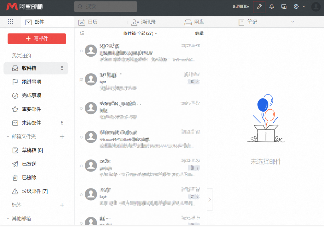324x235 pixels.
Task: Collapse the sidebar using list toggle icon
Action: click(82, 33)
